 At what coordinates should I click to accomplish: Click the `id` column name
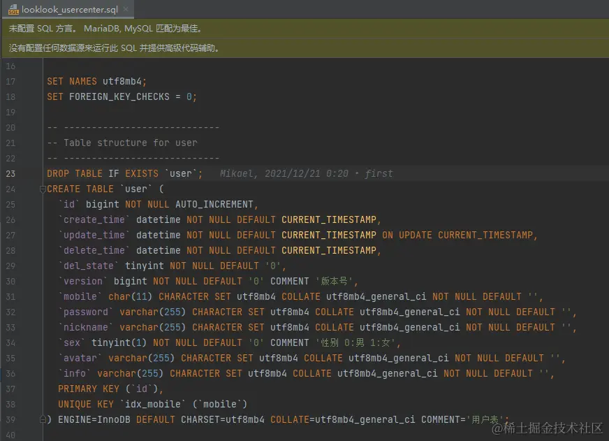click(x=69, y=204)
